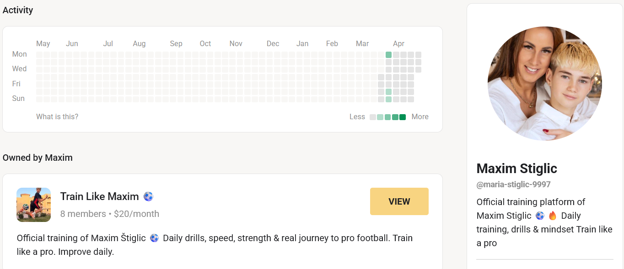Open the Train Like Maxim group title
This screenshot has width=624, height=269.
click(x=99, y=197)
